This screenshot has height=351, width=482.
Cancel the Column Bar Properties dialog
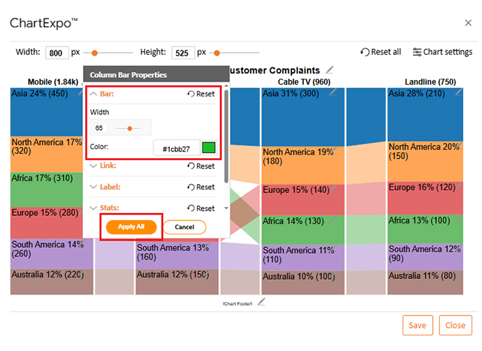point(184,226)
